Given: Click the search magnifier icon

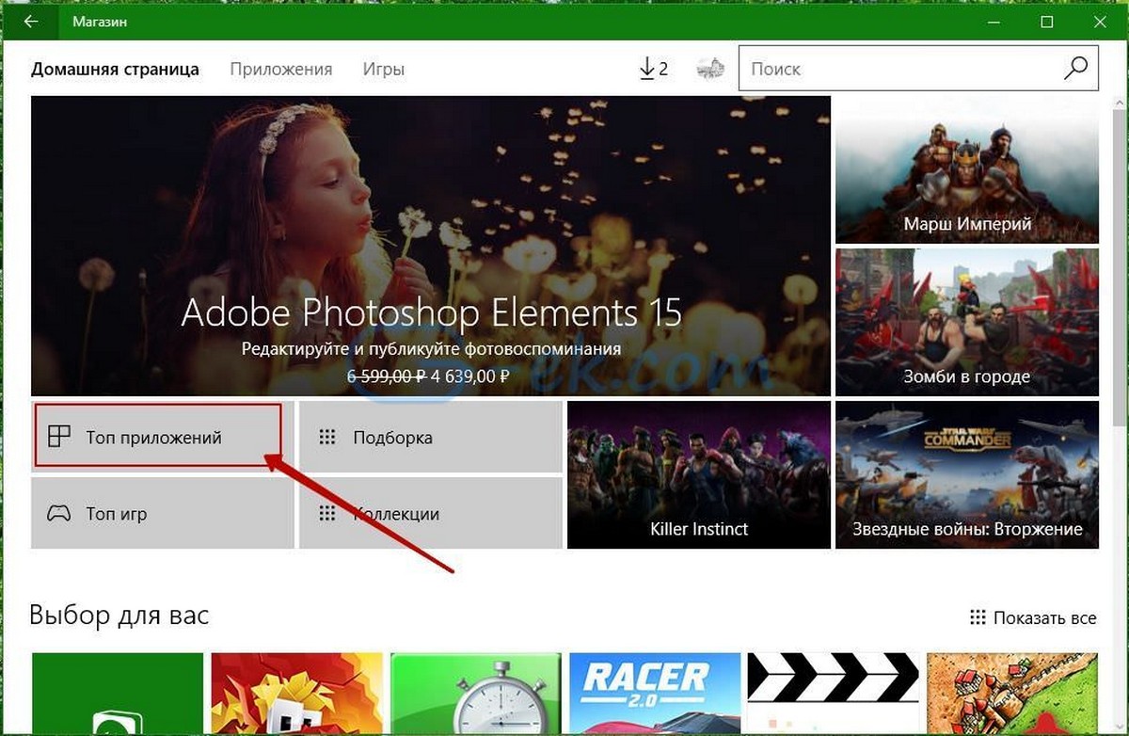Looking at the screenshot, I should [x=1075, y=69].
